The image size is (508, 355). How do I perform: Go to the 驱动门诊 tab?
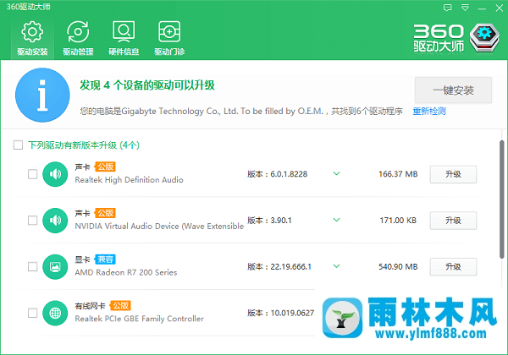pos(169,39)
